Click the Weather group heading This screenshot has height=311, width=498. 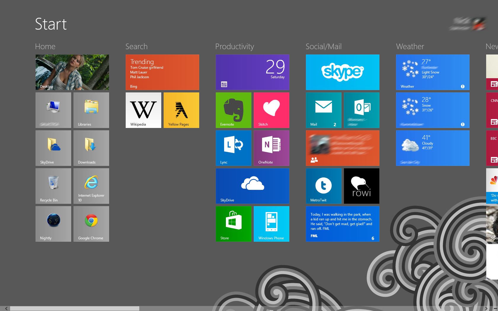tap(410, 47)
